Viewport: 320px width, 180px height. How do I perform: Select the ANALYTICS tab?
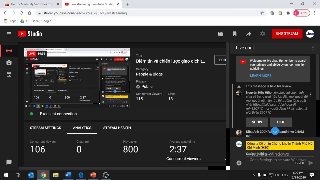pyautogui.click(x=82, y=128)
